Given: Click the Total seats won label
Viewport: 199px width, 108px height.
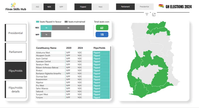Looking at the screenshot, I should click(x=102, y=22).
